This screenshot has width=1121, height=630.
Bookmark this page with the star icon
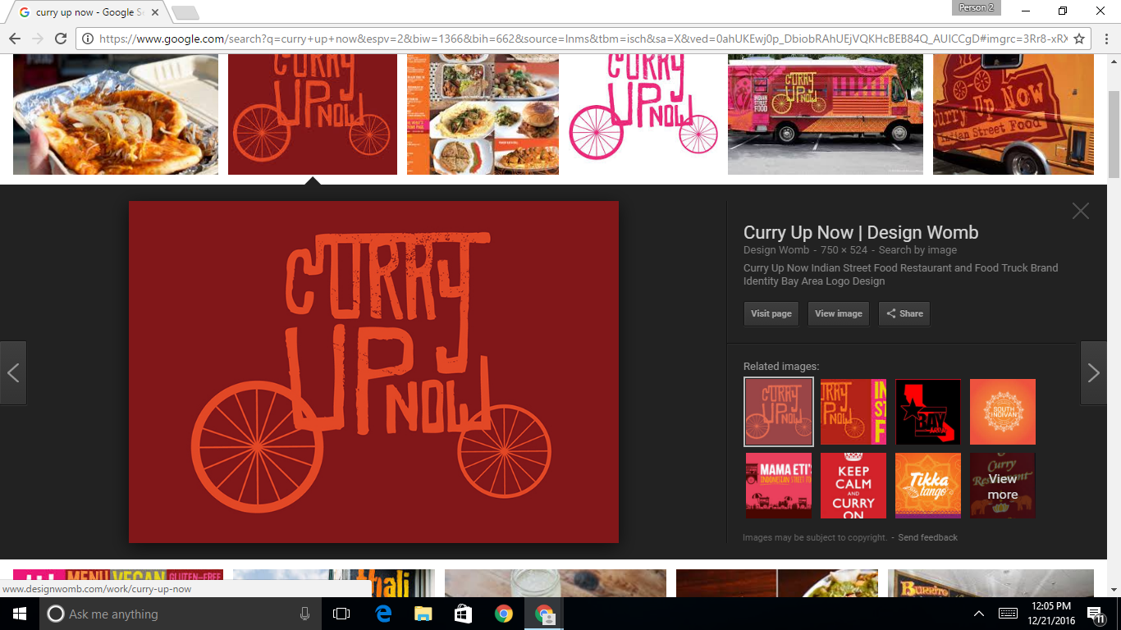coord(1079,39)
